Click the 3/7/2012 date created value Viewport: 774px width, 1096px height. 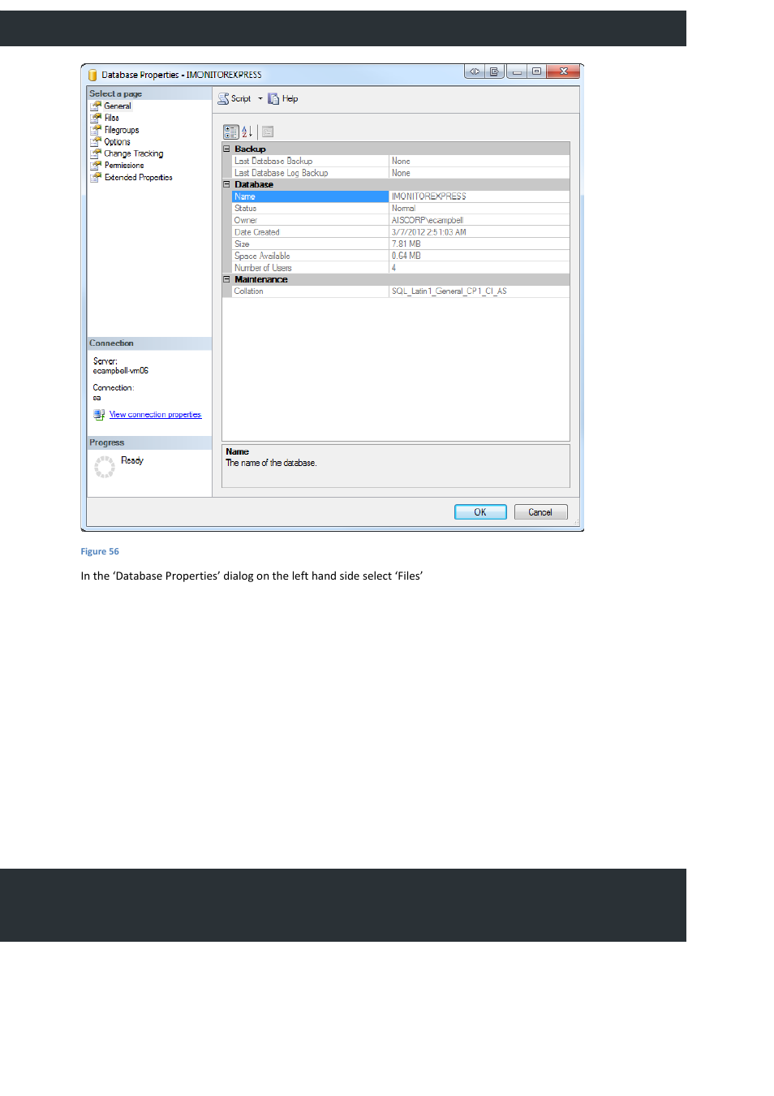click(x=429, y=232)
